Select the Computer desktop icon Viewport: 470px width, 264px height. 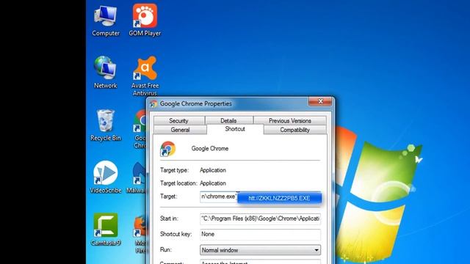point(106,21)
